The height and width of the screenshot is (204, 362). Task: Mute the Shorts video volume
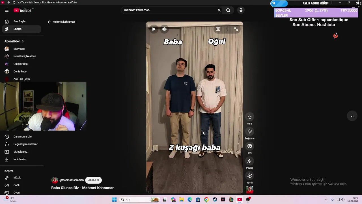[x=165, y=29]
